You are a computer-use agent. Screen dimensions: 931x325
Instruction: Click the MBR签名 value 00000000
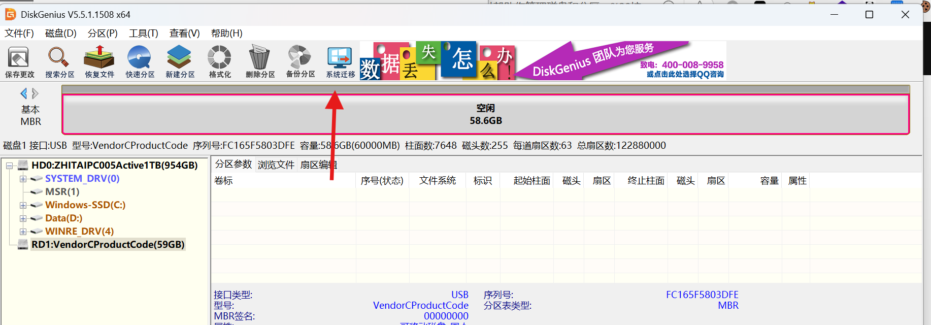[446, 316]
